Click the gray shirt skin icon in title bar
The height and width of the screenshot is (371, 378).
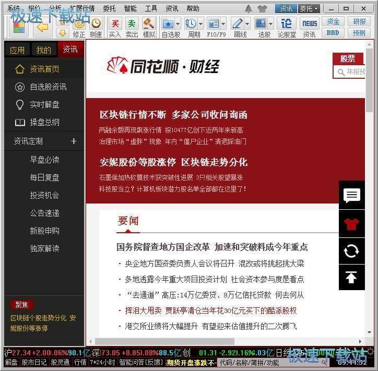(262, 9)
